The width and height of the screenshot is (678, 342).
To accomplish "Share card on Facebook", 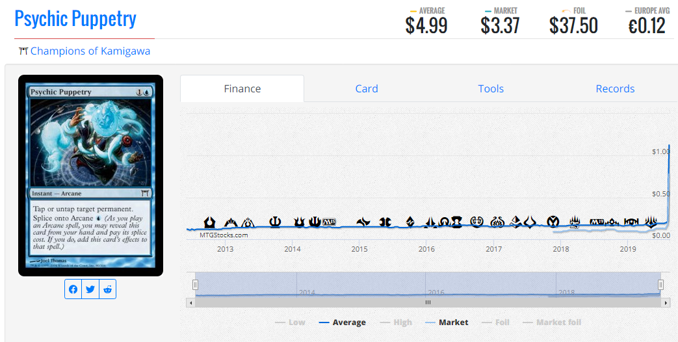I will 73,289.
